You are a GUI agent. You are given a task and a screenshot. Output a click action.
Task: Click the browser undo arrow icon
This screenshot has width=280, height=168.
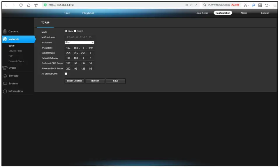(x=266, y=5)
